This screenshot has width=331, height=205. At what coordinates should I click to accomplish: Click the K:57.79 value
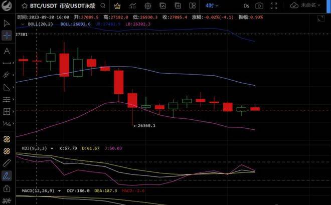click(x=68, y=148)
